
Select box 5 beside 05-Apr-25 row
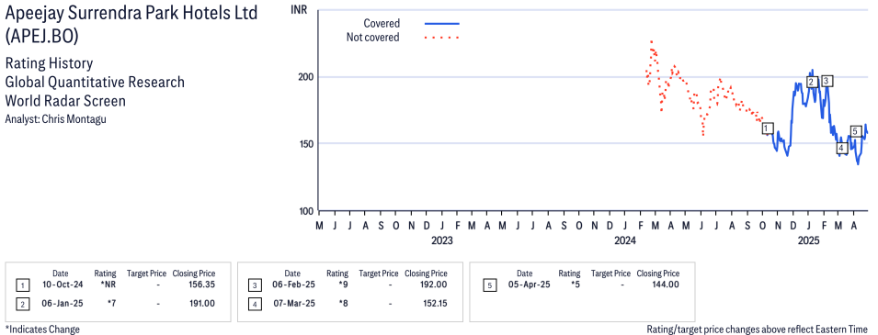pyautogui.click(x=489, y=286)
